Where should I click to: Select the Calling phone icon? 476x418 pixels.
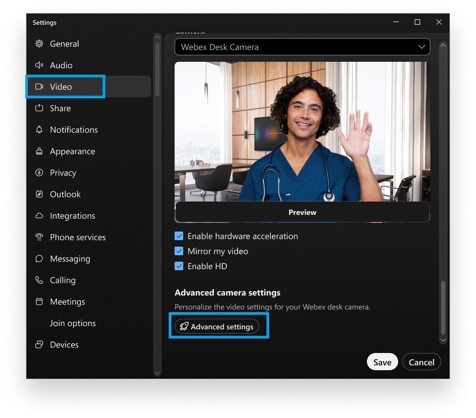(x=39, y=280)
